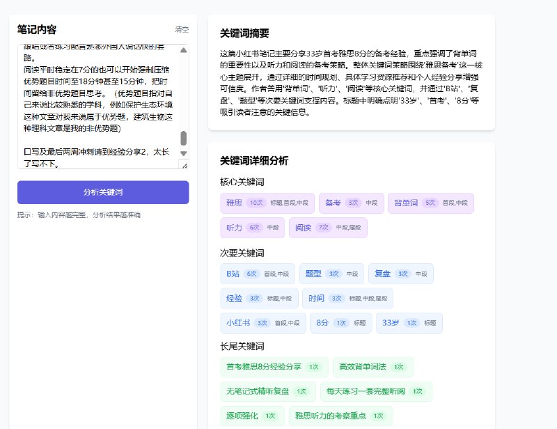Viewport: 557px width, 429px height.
Task: Click the 笔记内容 panel title
Action: point(37,29)
